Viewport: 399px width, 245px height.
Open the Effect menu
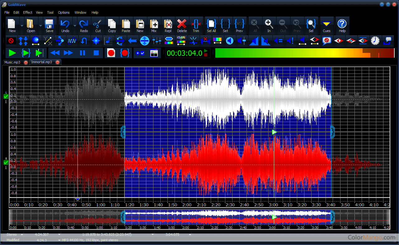pos(28,12)
